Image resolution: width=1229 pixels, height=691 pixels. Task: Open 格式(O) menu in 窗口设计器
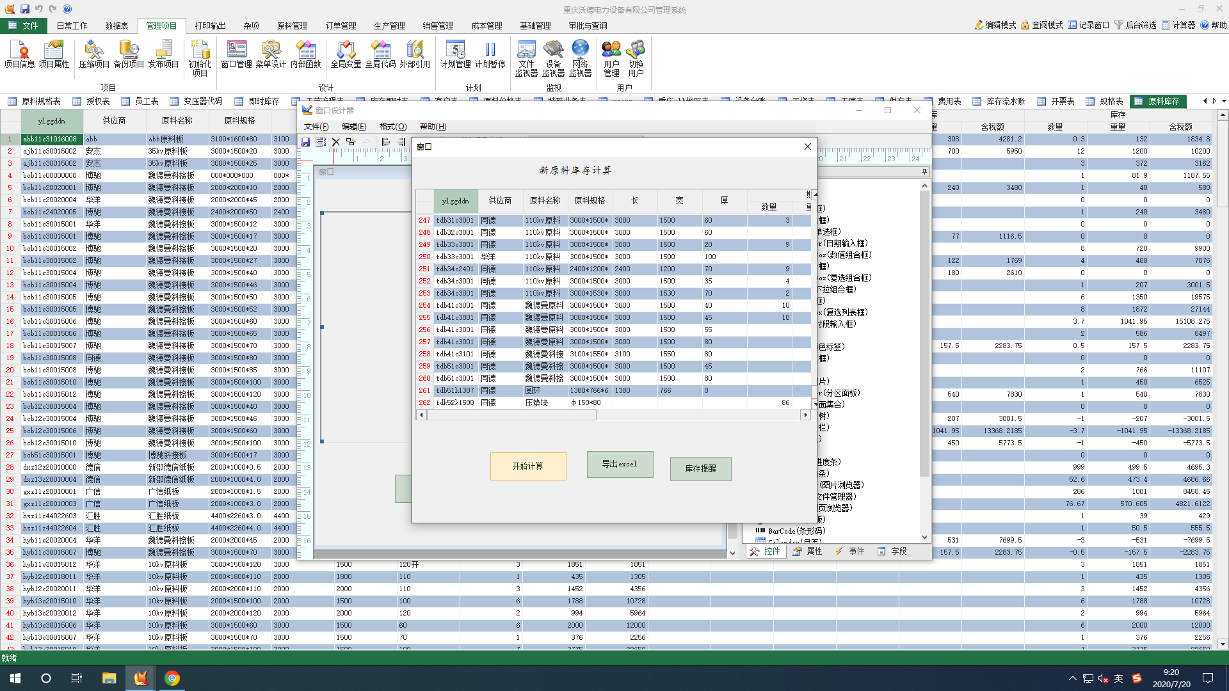393,127
